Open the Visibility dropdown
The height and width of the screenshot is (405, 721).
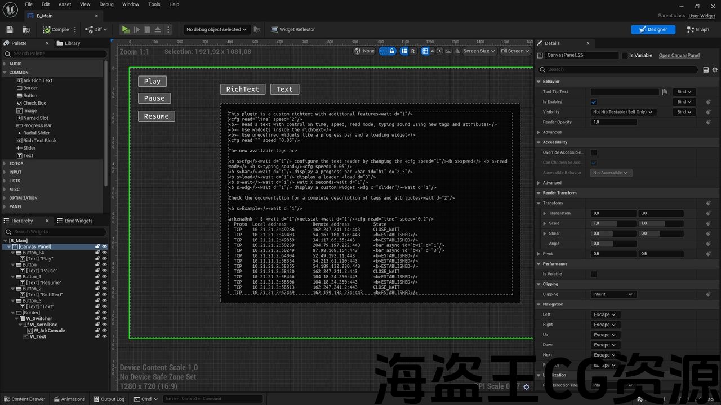point(623,112)
